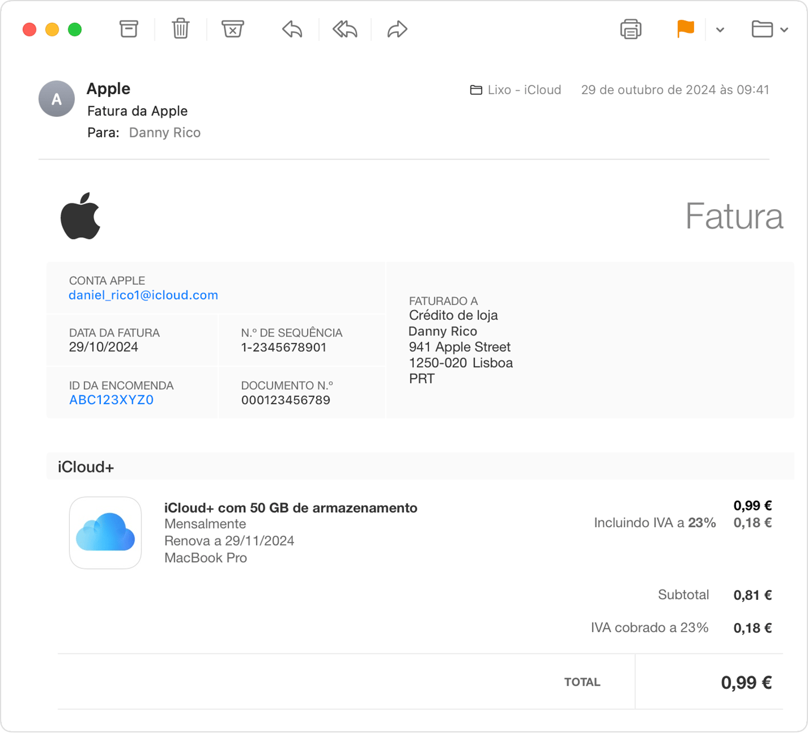The width and height of the screenshot is (808, 733).
Task: Click the Renova a 29/11/2024 text
Action: pyautogui.click(x=229, y=541)
